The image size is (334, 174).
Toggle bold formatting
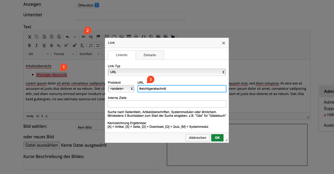pos(29,45)
